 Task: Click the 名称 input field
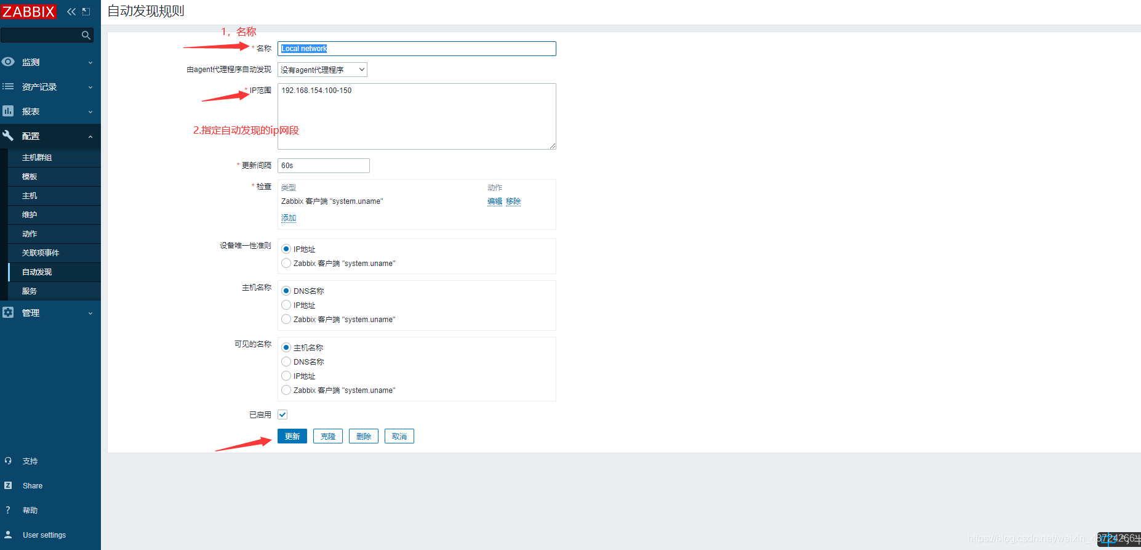[x=417, y=49]
